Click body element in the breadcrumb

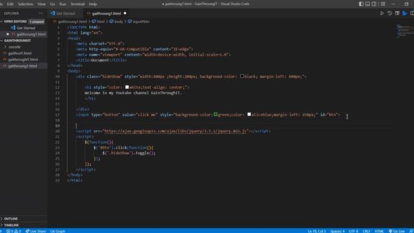click(118, 21)
